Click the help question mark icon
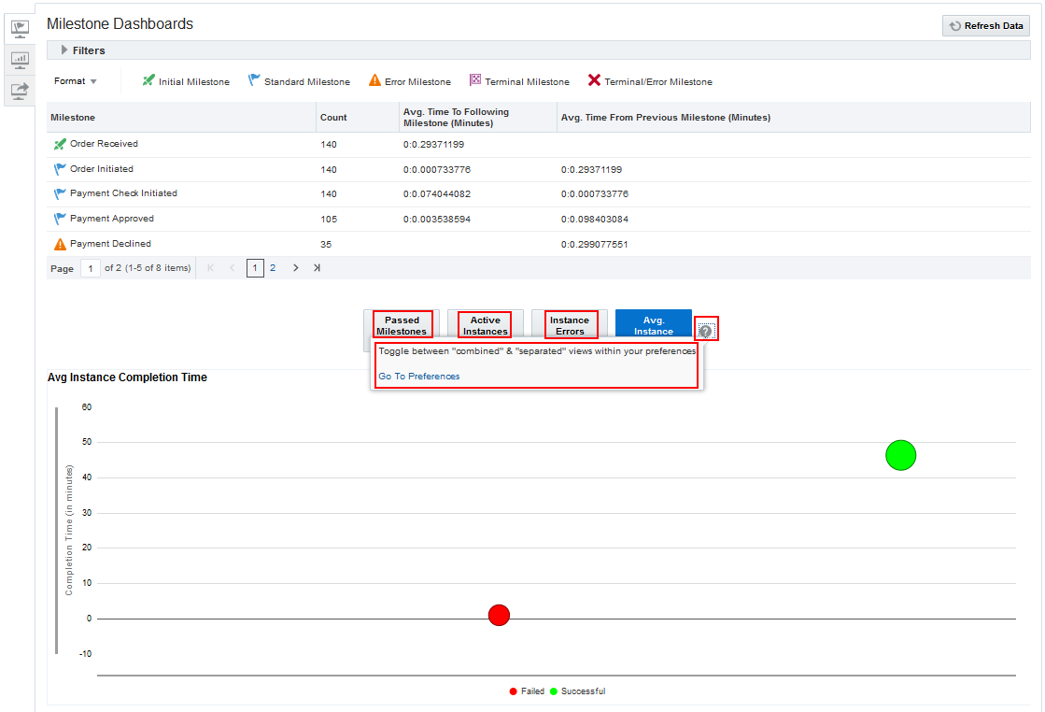Screen dimensions: 1045x712 point(705,331)
